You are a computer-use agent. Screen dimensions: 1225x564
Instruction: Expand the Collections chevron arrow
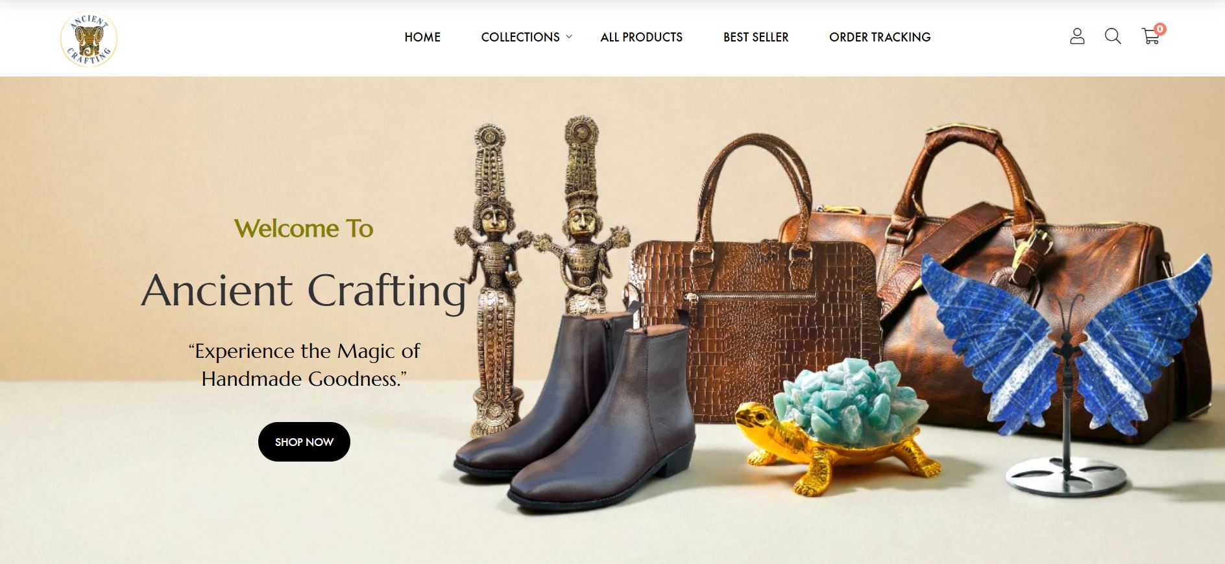569,37
